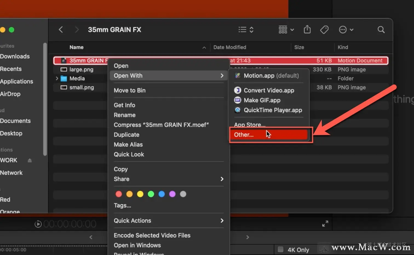Open AirDrop in the sidebar
This screenshot has height=255, width=414.
[10, 94]
